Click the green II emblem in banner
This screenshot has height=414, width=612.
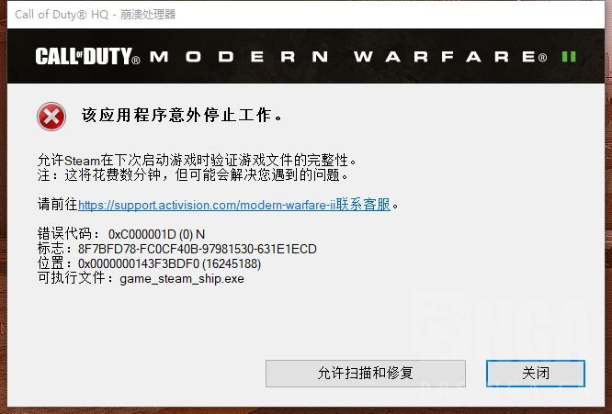569,57
